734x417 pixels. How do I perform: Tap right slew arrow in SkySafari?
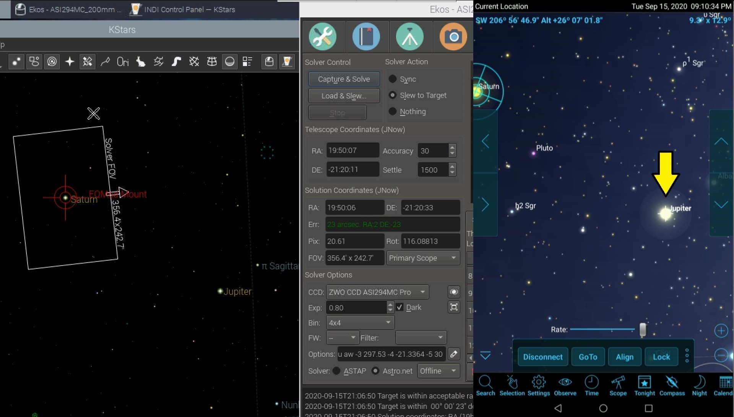(x=485, y=205)
